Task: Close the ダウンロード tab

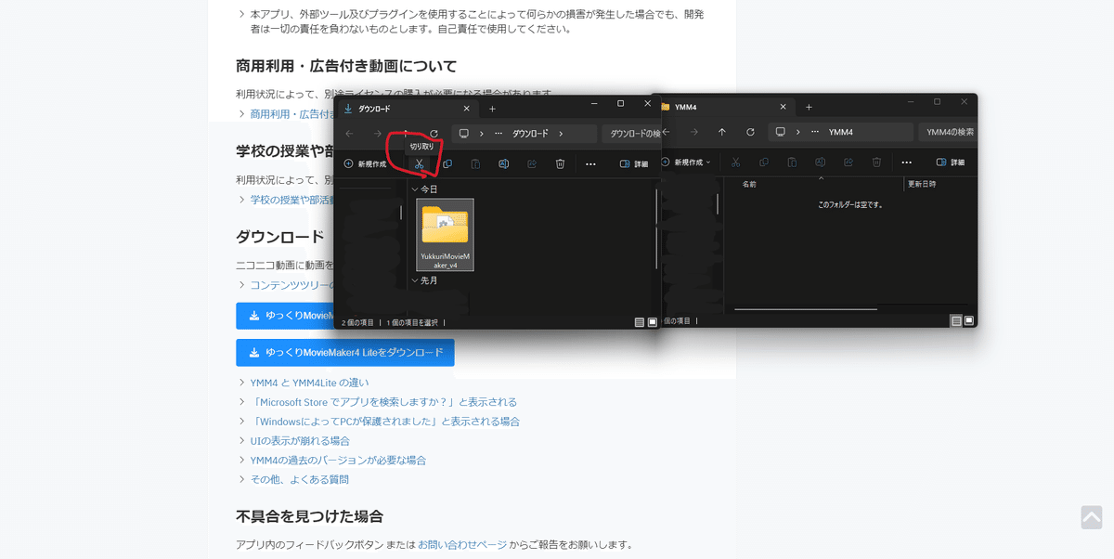Action: coord(466,109)
